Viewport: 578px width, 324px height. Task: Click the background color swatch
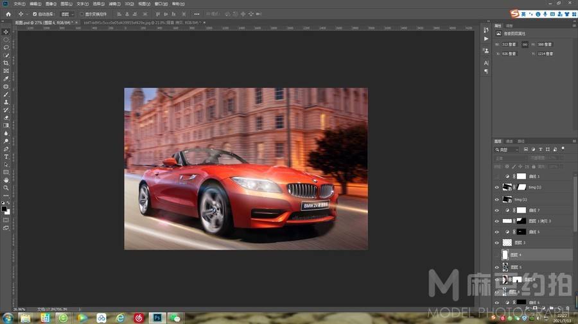coord(8,213)
